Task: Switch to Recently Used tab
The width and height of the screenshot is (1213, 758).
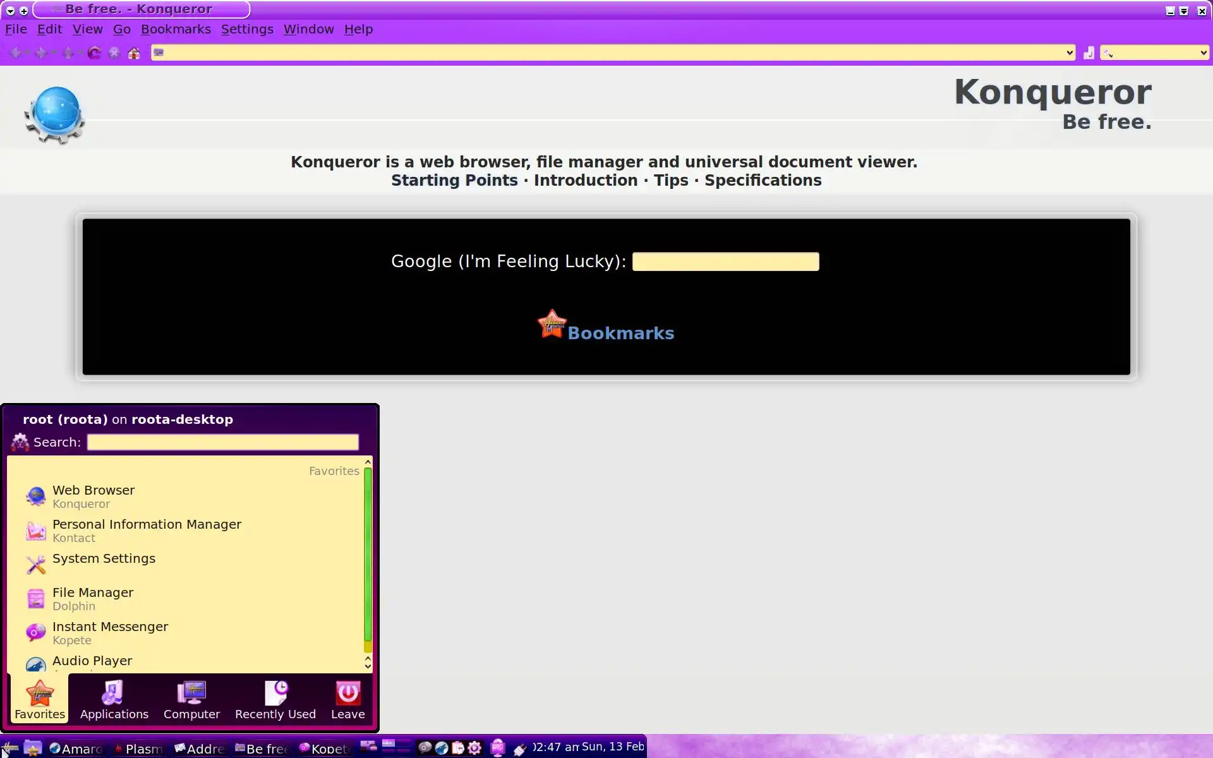Action: click(x=275, y=699)
